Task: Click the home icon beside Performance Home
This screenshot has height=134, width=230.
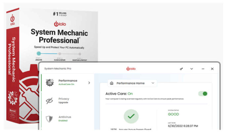Action: (x=112, y=83)
